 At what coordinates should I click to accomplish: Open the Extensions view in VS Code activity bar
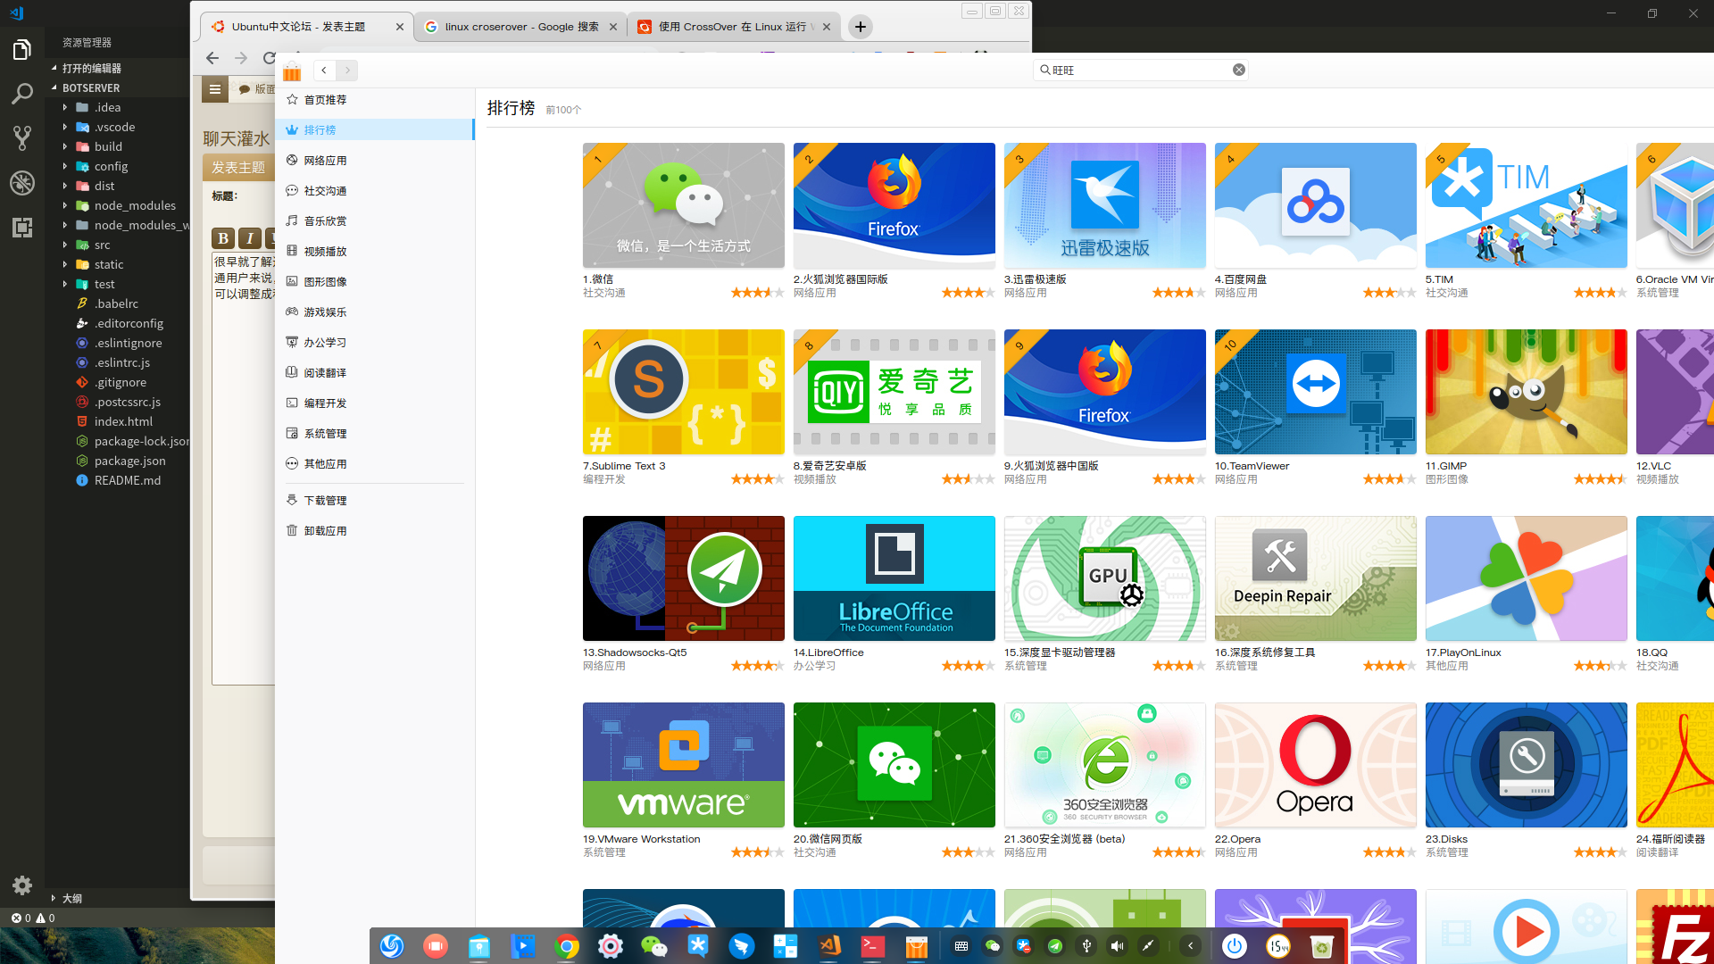[x=22, y=228]
